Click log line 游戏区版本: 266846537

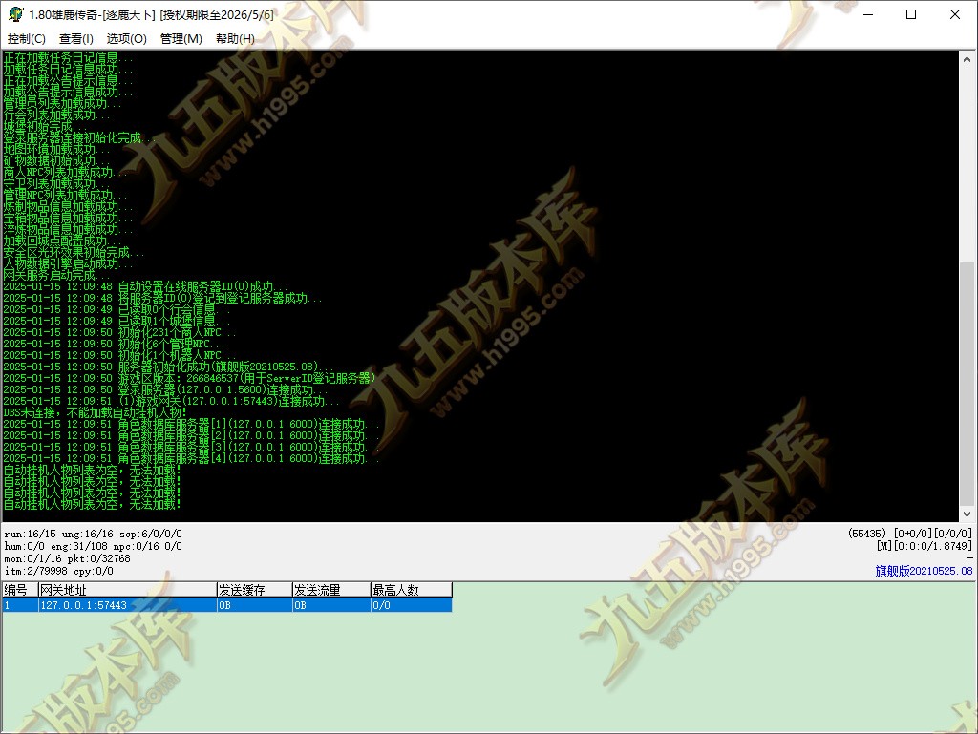click(x=190, y=378)
